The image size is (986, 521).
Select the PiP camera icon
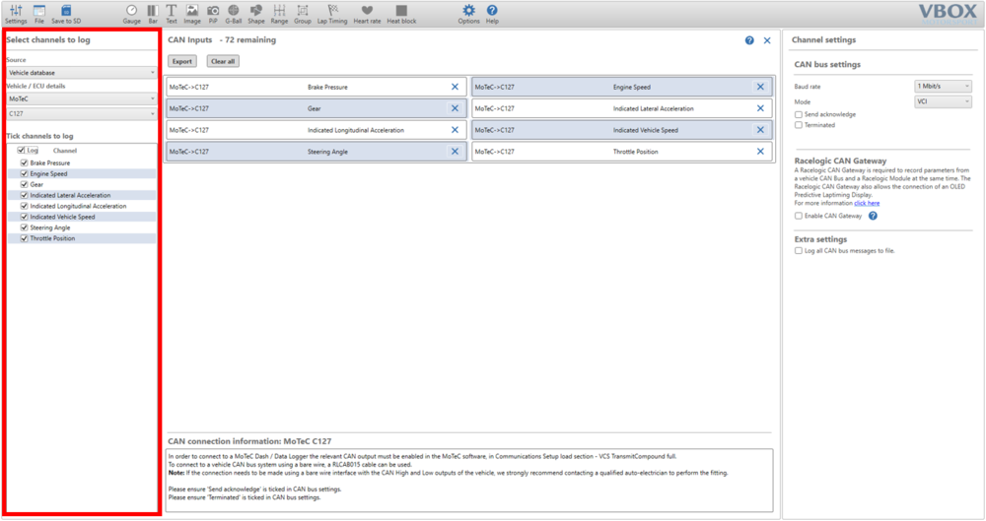coord(213,14)
